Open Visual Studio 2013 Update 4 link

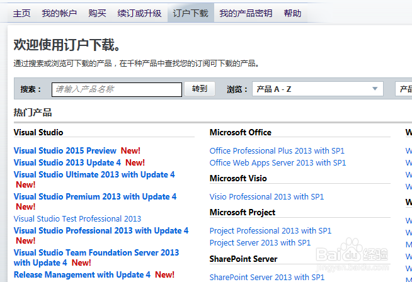[67, 163]
